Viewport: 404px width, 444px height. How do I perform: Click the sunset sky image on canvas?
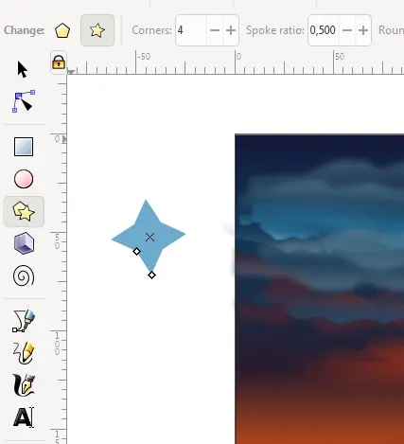coord(319,289)
